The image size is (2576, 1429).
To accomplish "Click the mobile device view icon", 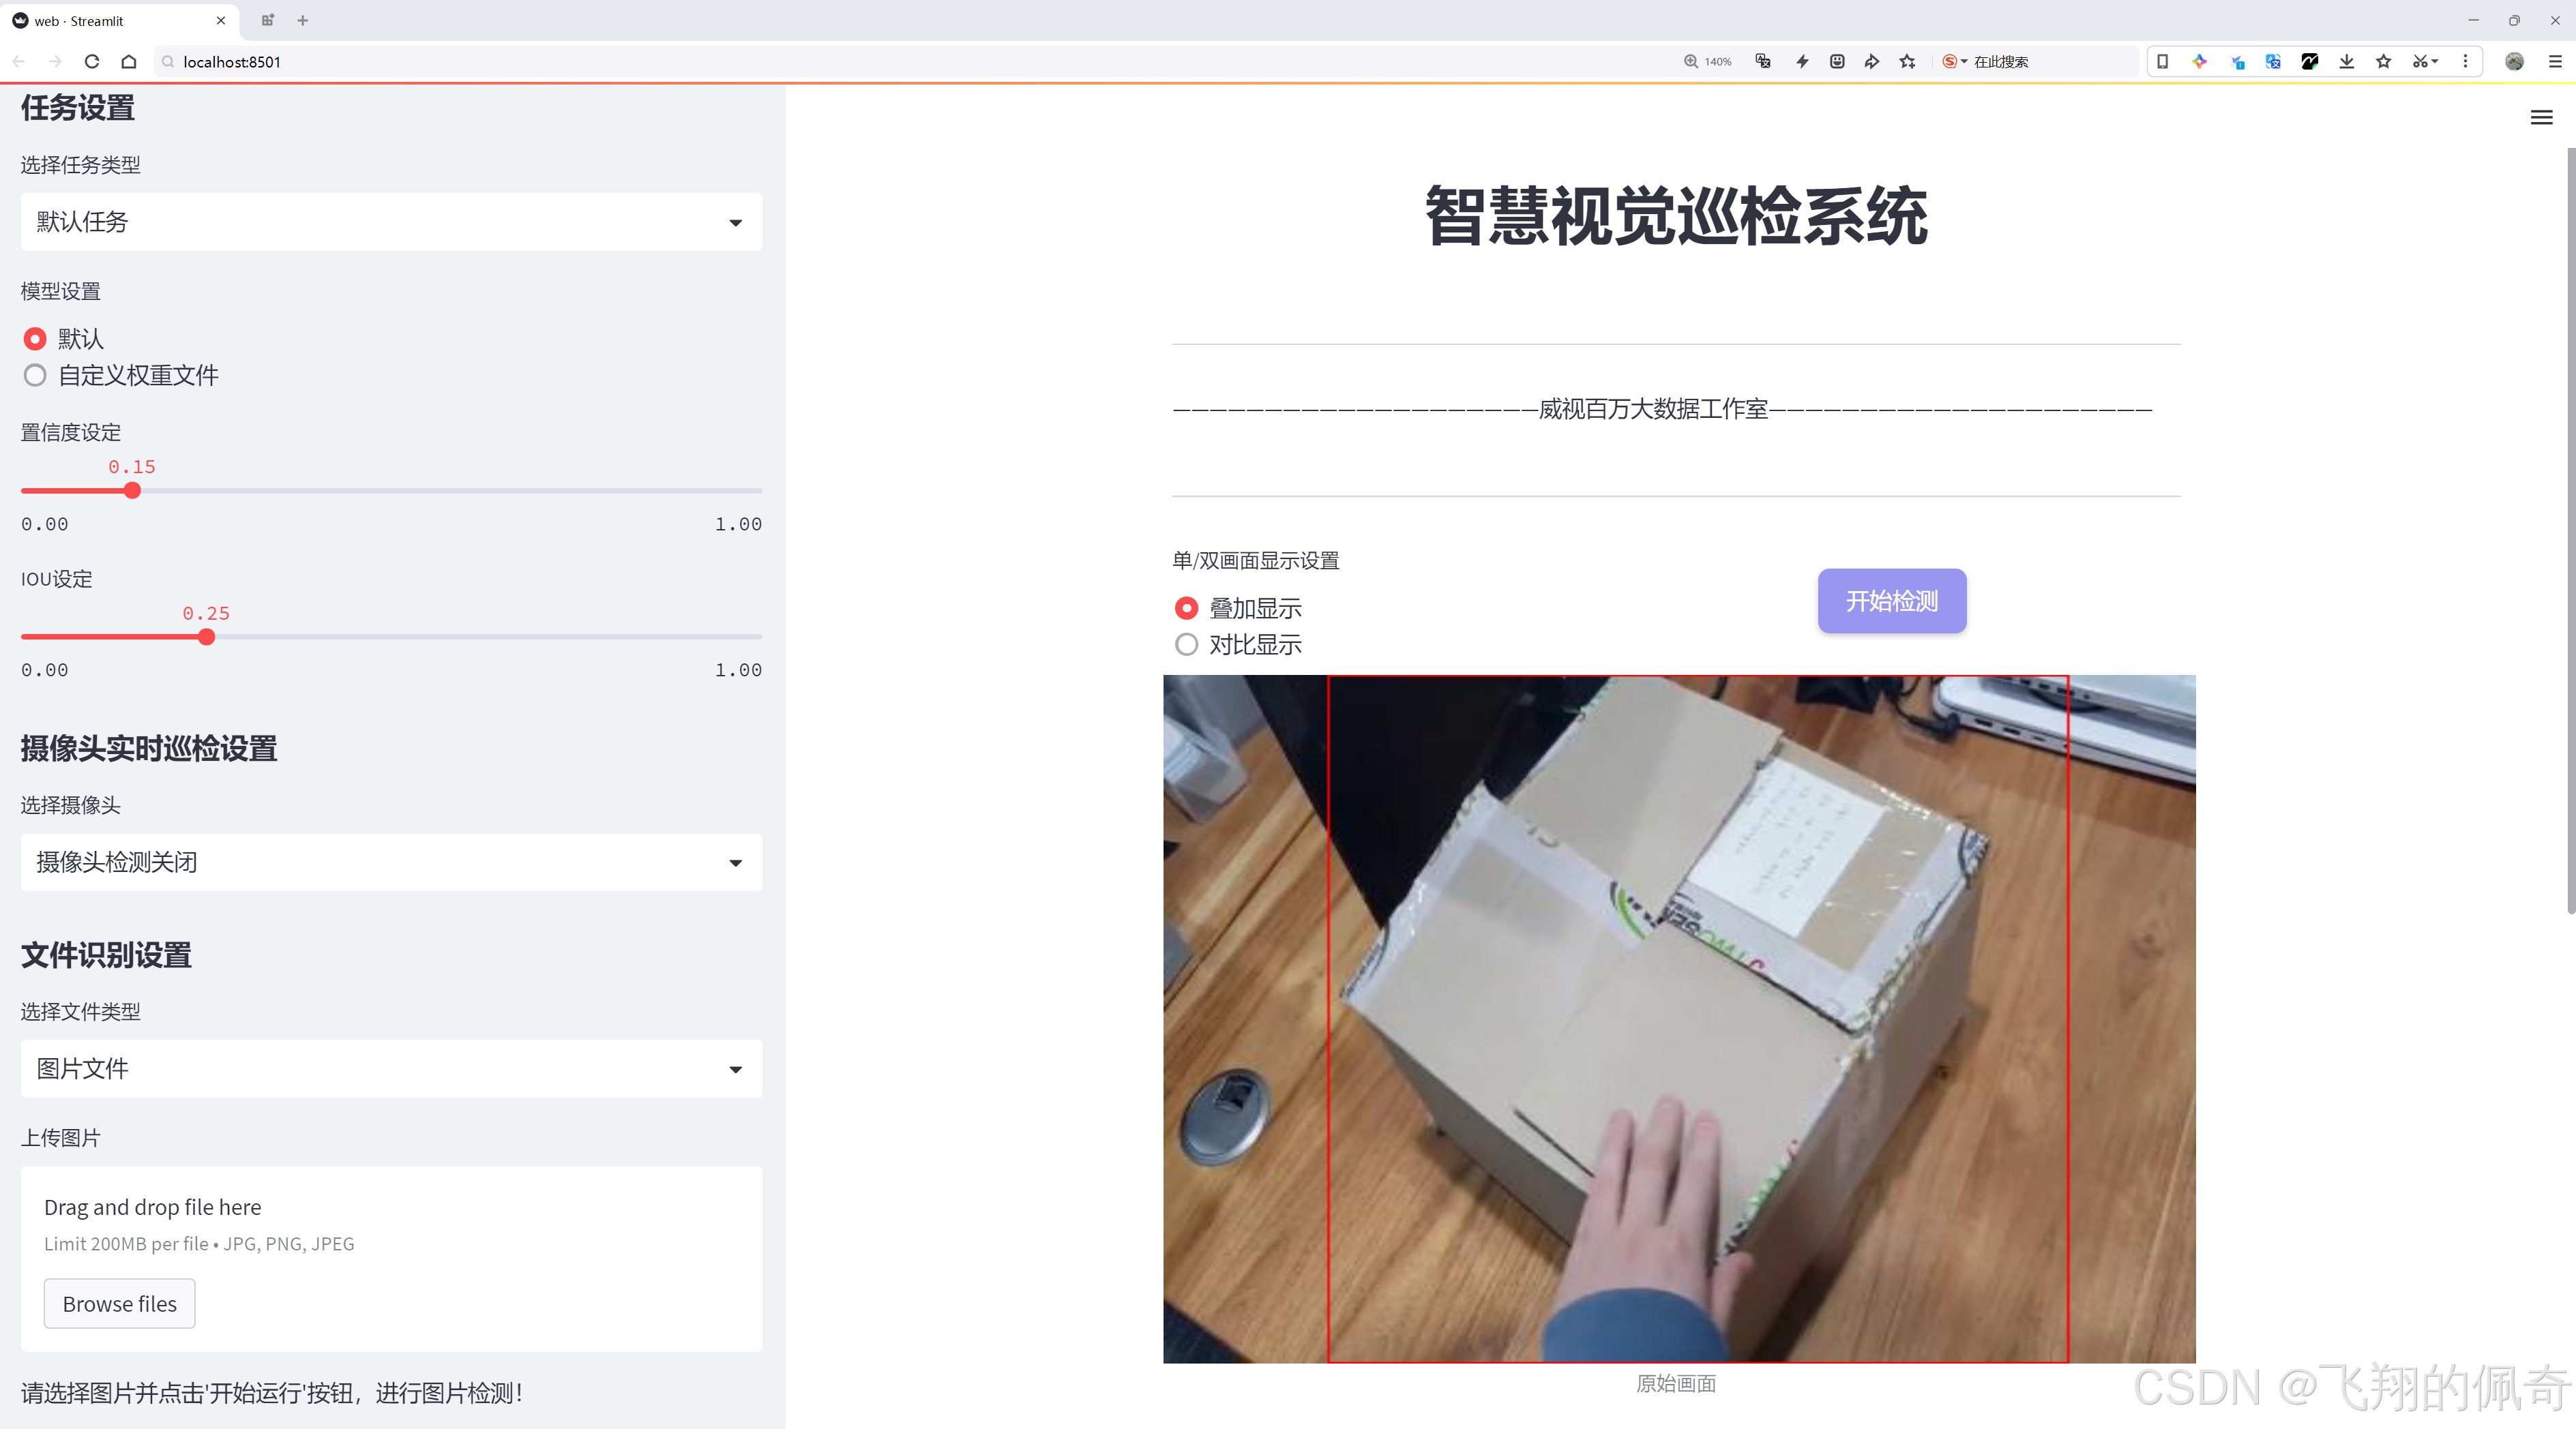I will pyautogui.click(x=2162, y=61).
